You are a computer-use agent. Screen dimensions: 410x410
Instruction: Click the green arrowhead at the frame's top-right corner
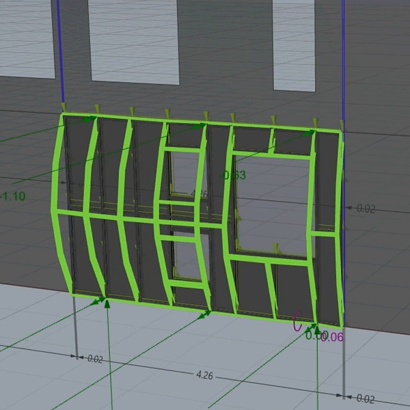coord(312,133)
